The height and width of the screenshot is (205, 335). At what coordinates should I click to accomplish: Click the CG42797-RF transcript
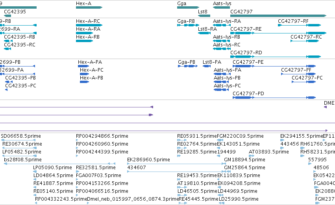point(299,25)
